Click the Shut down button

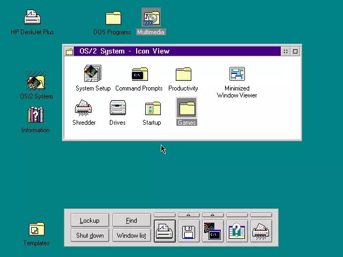(90, 236)
